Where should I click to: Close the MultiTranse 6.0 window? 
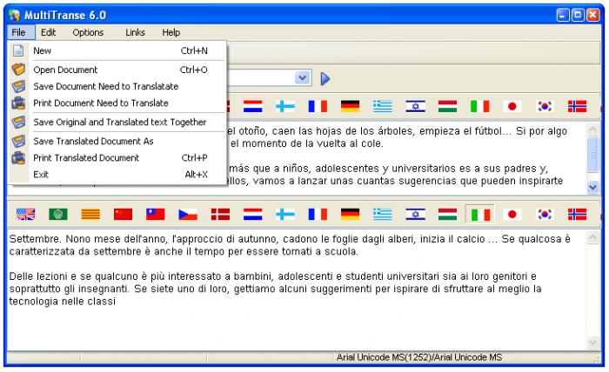593,15
